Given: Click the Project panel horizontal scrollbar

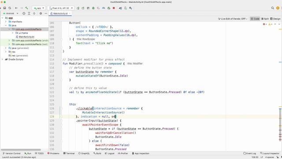Looking at the screenshot, I should [x=21, y=150].
